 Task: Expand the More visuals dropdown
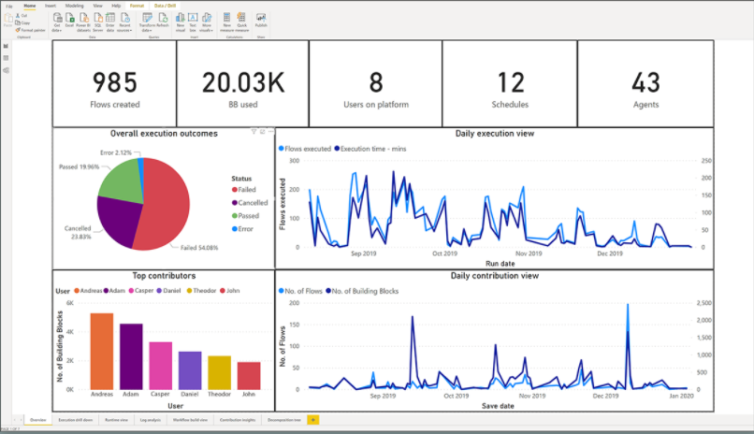207,22
